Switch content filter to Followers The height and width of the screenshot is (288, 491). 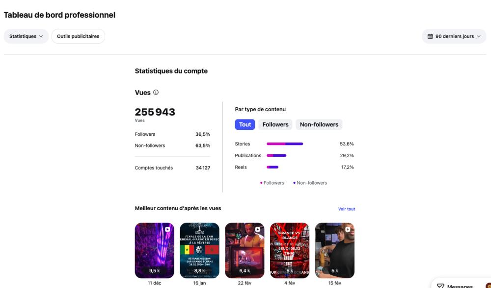[x=275, y=124]
